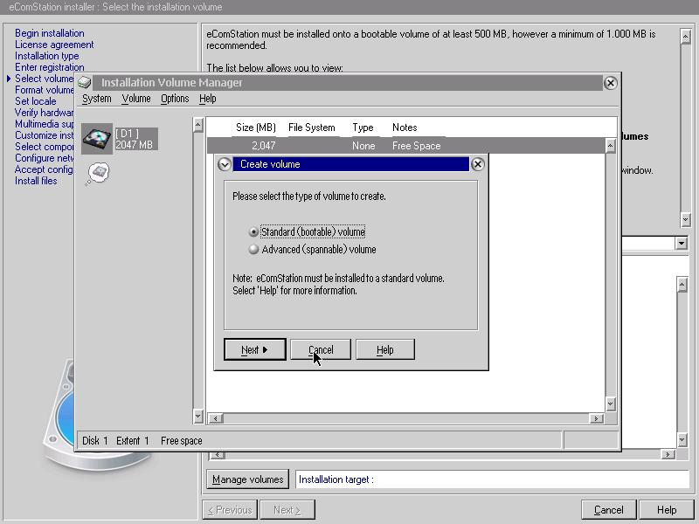
Task: Click License agreement step
Action: [54, 45]
